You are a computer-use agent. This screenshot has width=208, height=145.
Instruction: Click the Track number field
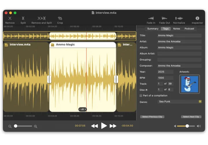pos(160,84)
